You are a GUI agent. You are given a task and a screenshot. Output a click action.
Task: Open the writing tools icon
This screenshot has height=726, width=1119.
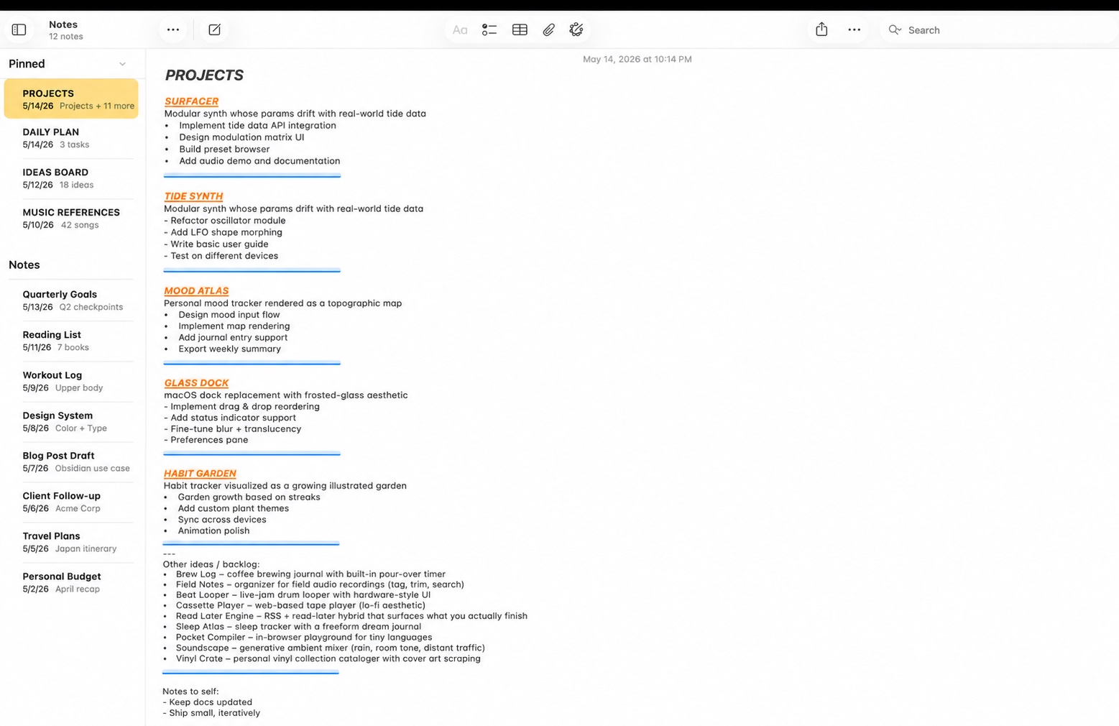(x=576, y=29)
